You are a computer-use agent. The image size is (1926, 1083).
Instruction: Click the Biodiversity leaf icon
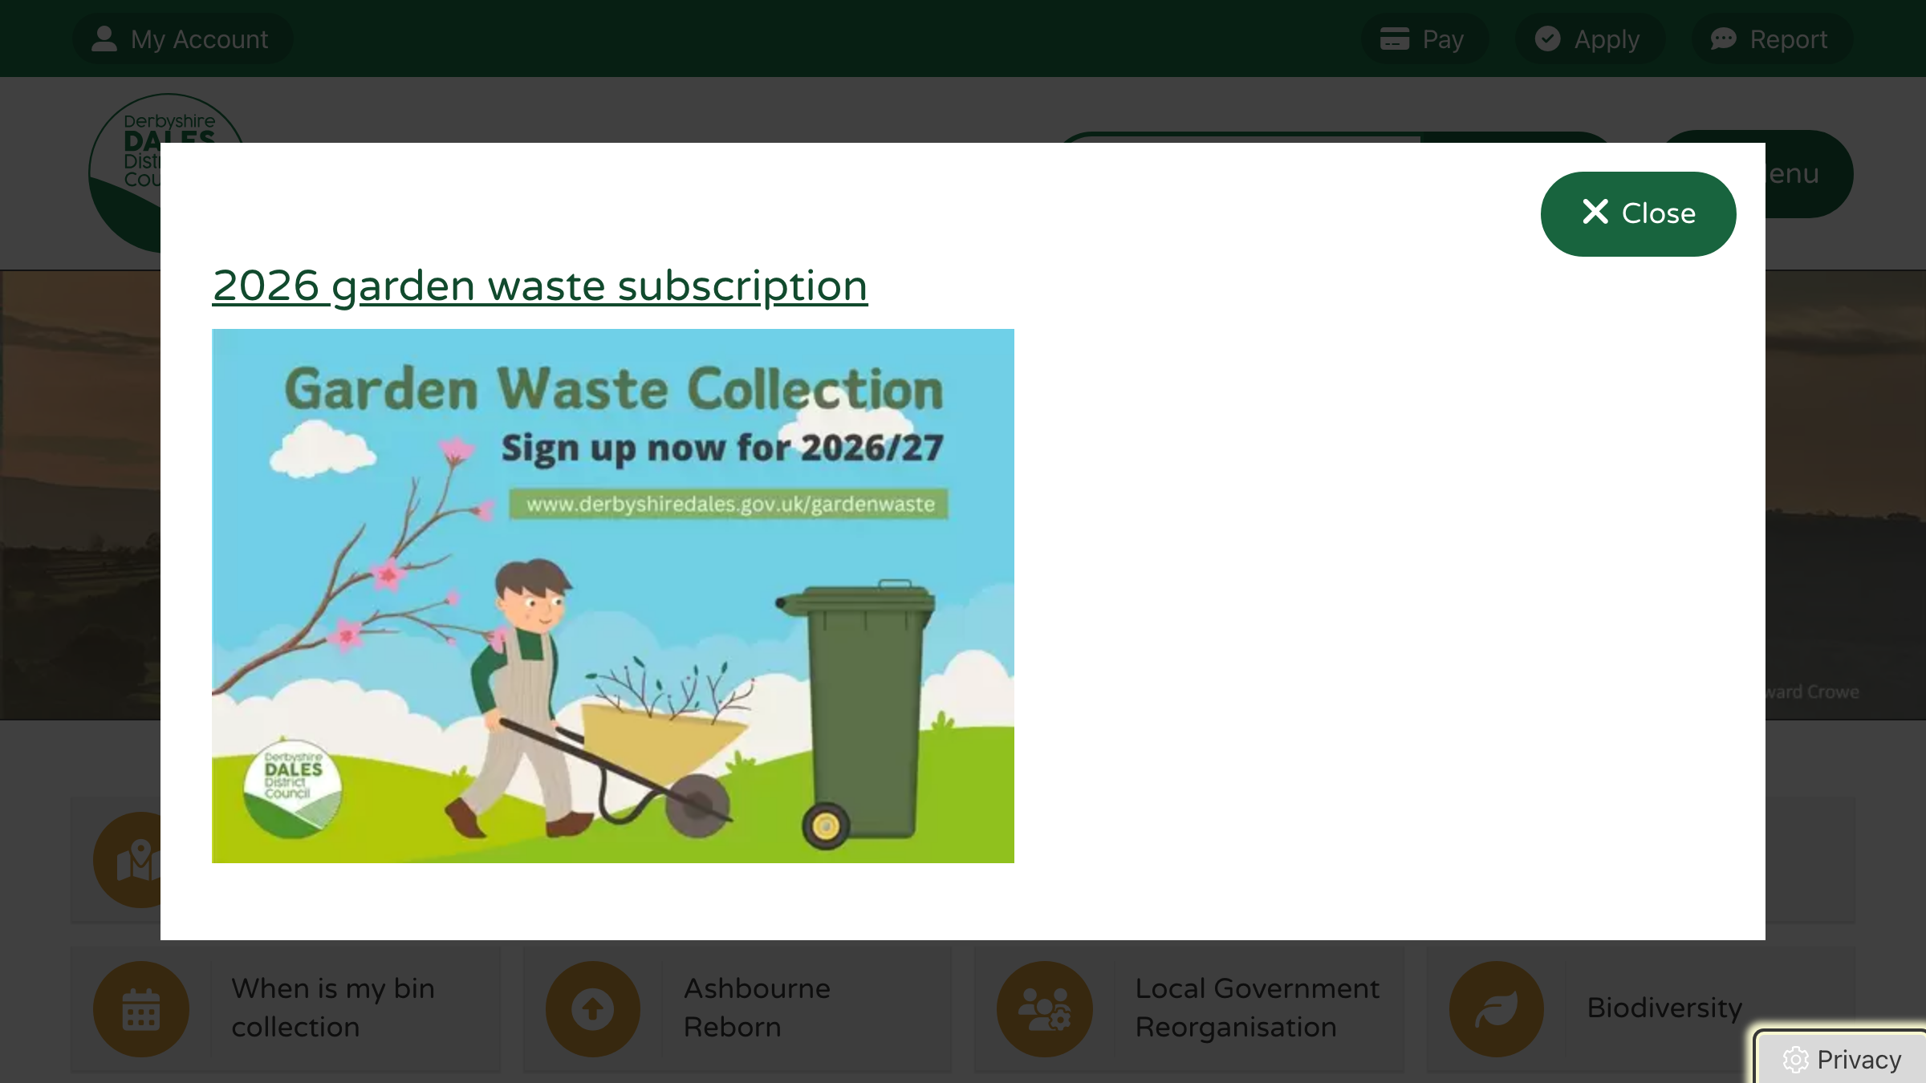1496,1009
